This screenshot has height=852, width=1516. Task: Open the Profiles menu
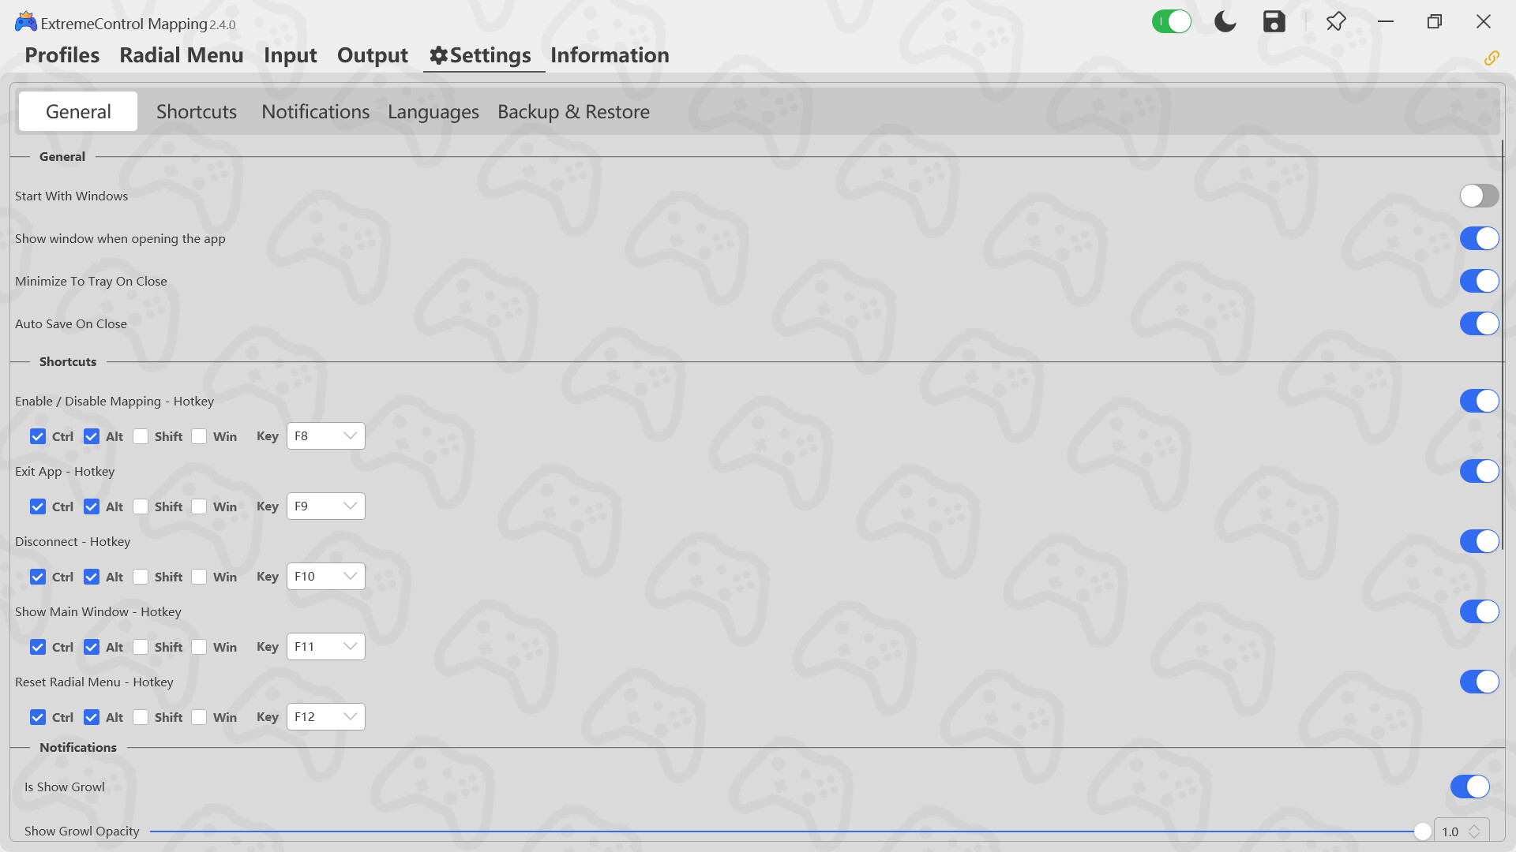click(62, 55)
